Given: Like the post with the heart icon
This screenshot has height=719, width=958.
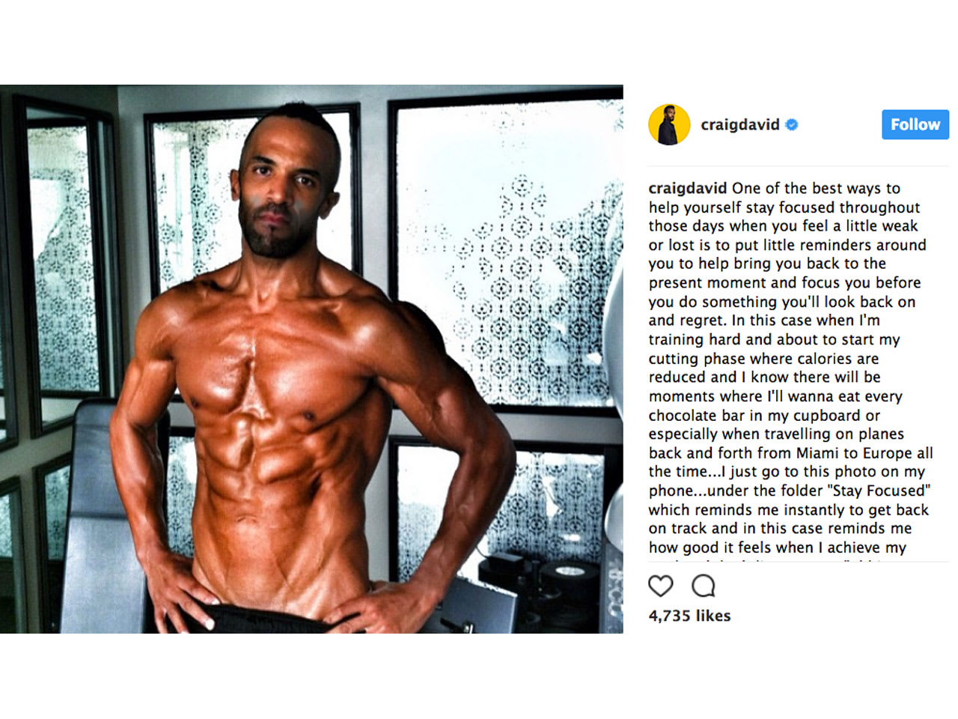Looking at the screenshot, I should click(x=661, y=586).
